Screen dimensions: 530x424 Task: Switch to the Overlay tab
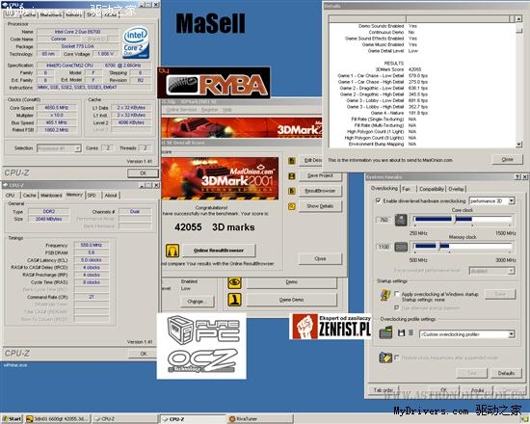click(456, 189)
